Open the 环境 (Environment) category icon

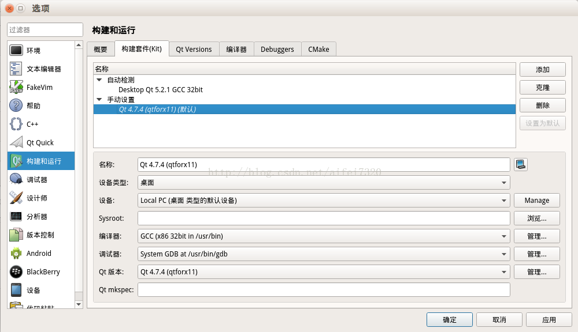click(16, 50)
